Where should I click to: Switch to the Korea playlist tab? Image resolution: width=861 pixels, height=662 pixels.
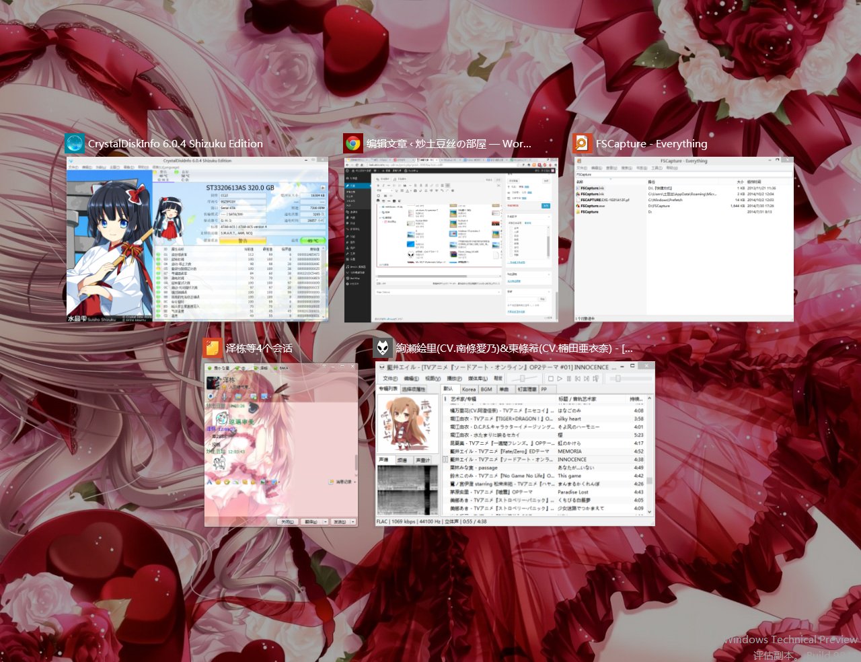point(469,389)
